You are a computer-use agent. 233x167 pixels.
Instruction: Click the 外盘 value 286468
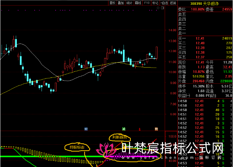[199, 81]
